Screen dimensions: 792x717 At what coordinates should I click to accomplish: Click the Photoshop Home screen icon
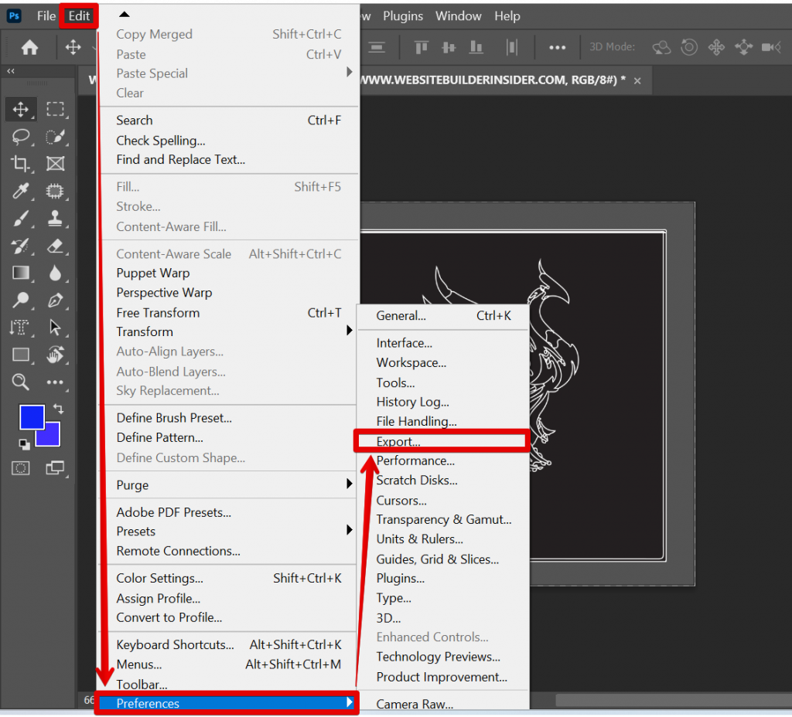[29, 47]
